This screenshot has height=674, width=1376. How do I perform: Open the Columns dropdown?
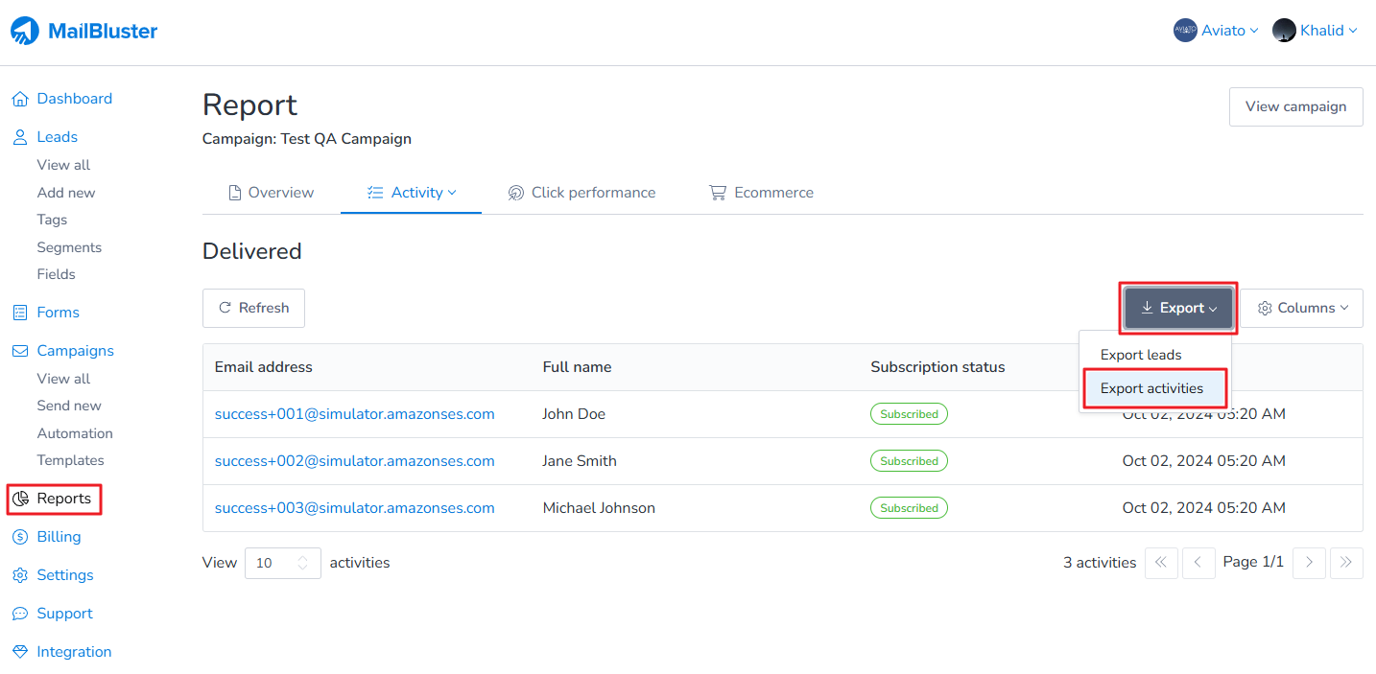pyautogui.click(x=1302, y=308)
